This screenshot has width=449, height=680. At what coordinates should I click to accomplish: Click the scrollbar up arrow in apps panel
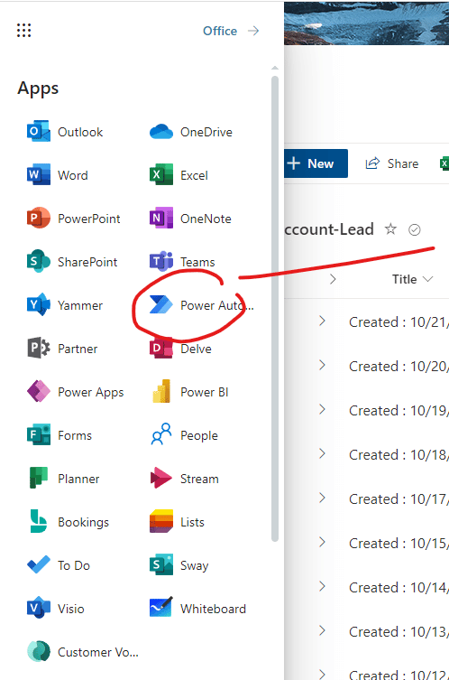tap(275, 68)
